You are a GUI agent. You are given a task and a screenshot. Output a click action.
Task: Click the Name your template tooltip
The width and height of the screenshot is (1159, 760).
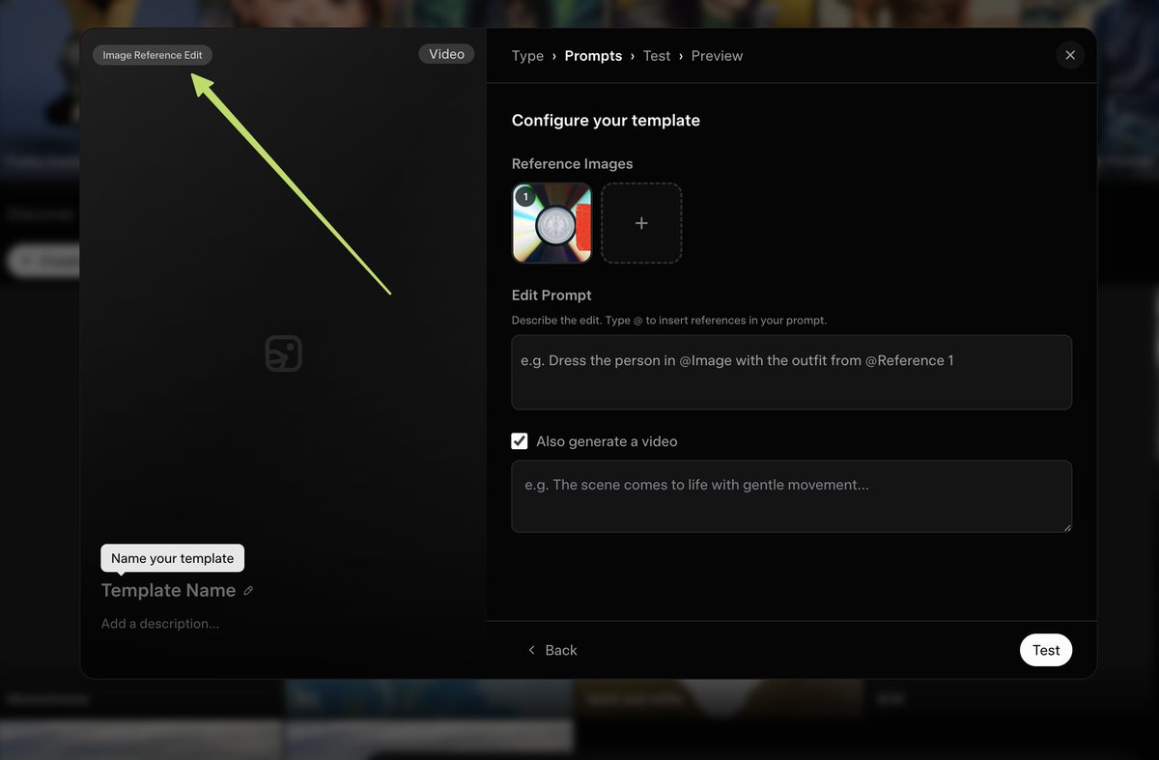172,558
